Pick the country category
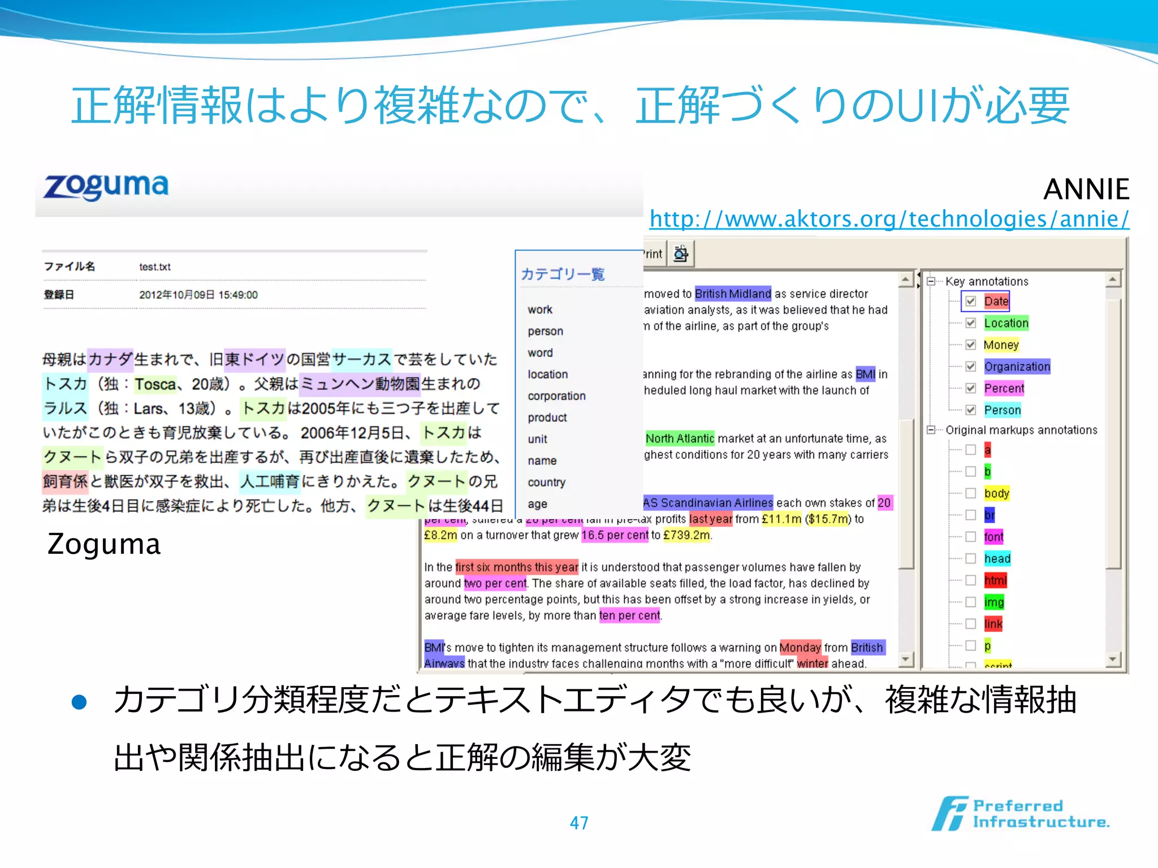The width and height of the screenshot is (1158, 868). point(546,482)
